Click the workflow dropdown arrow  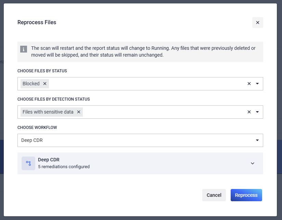(257, 140)
